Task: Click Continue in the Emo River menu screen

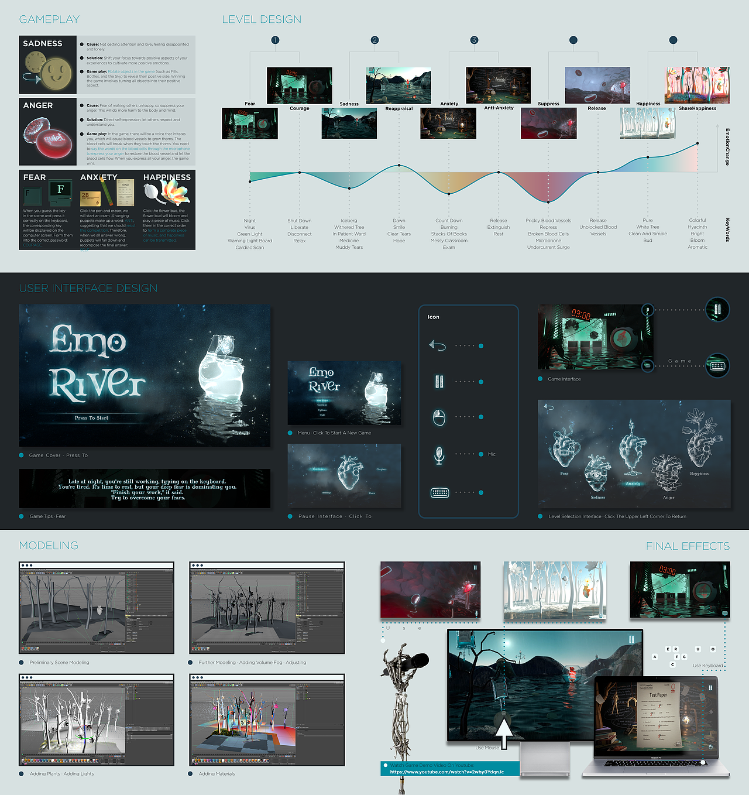Action: [x=322, y=405]
